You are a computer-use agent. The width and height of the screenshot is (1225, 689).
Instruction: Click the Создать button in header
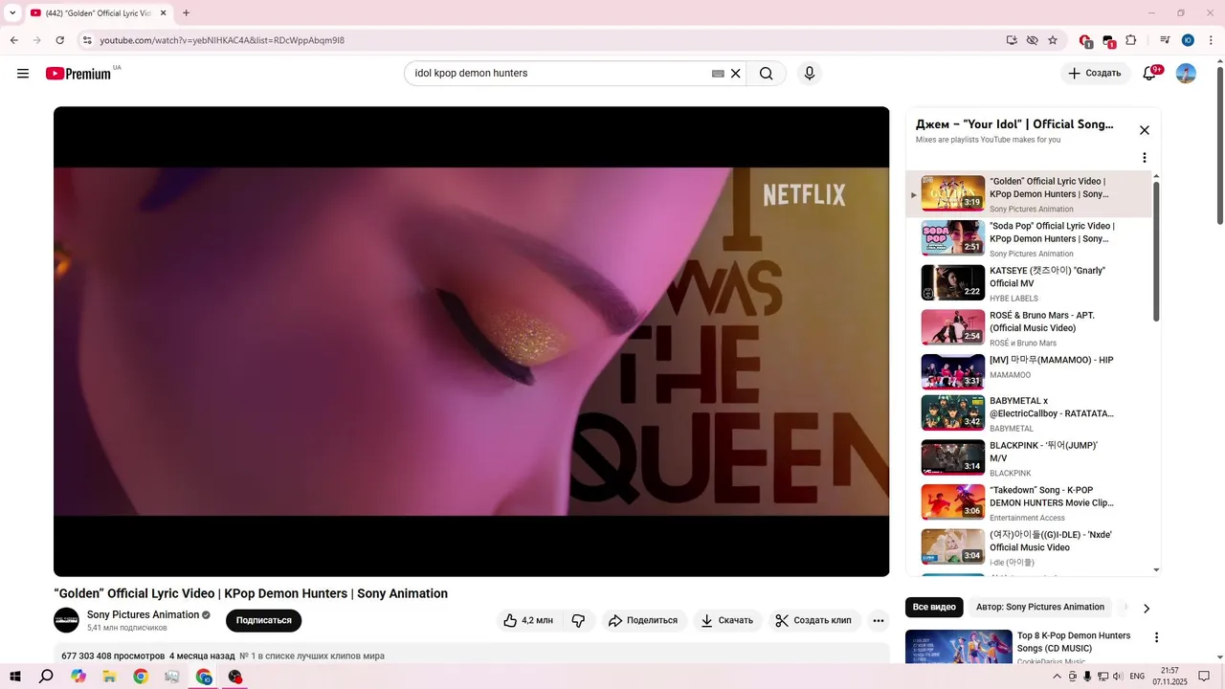coord(1094,74)
